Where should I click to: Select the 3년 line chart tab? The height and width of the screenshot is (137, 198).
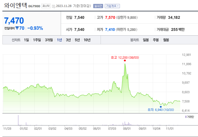[68, 40]
